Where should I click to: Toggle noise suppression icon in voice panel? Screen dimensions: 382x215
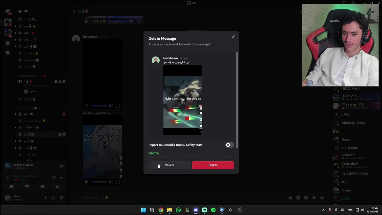pyautogui.click(x=54, y=178)
